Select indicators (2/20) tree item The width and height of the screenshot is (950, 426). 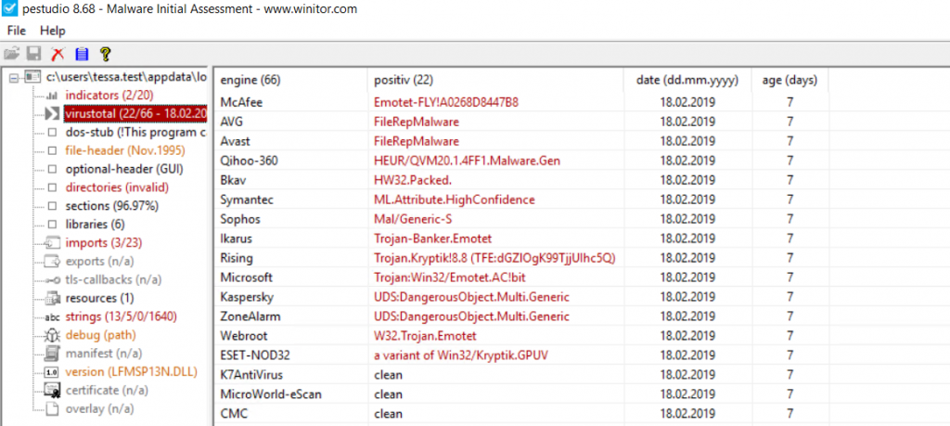pyautogui.click(x=109, y=96)
